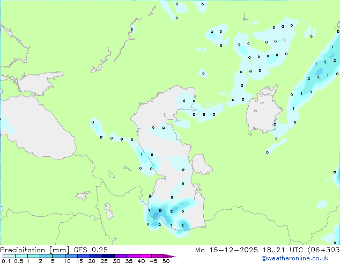Click legend label '0.5'
The width and height of the screenshot is (340, 263).
point(18,261)
